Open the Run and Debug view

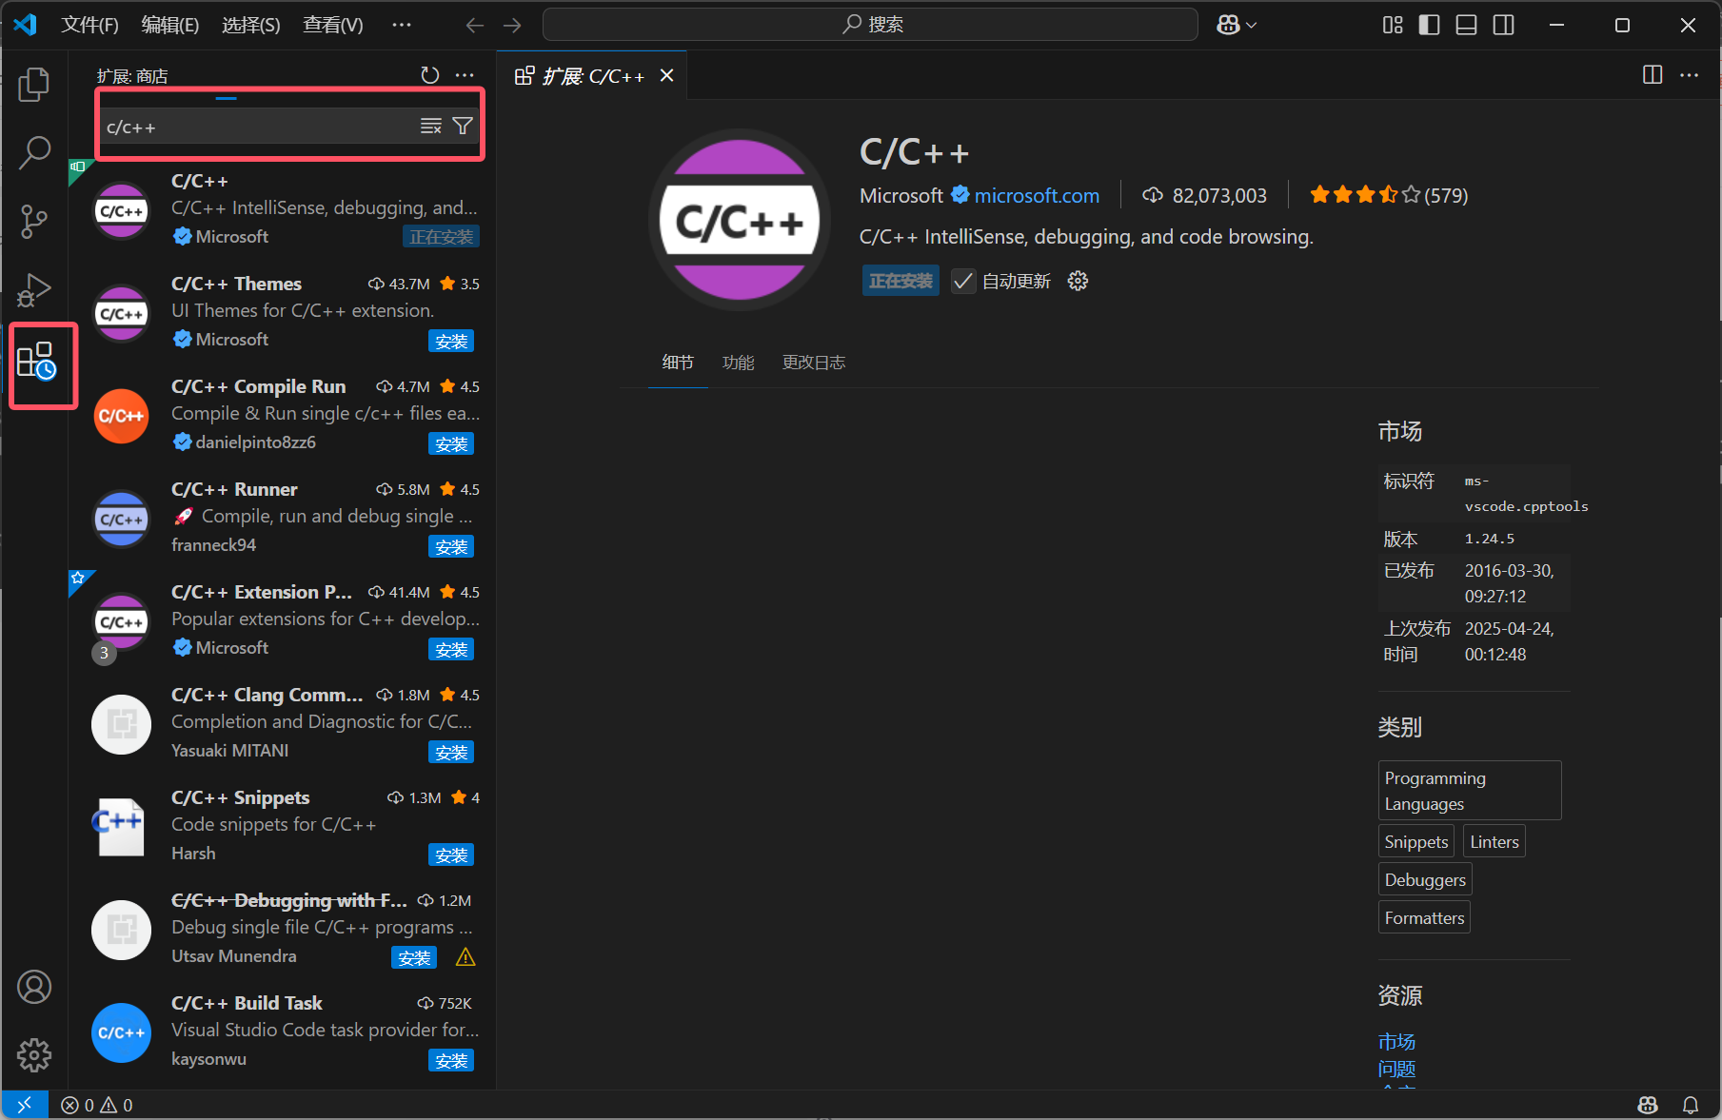click(x=34, y=289)
